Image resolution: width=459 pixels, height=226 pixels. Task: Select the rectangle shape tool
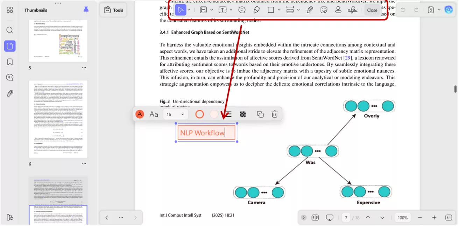pyautogui.click(x=271, y=10)
